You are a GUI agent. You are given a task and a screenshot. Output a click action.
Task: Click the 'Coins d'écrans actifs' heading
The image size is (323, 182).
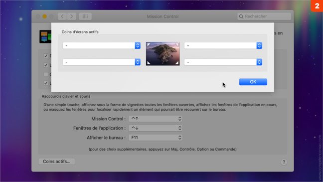pos(80,32)
